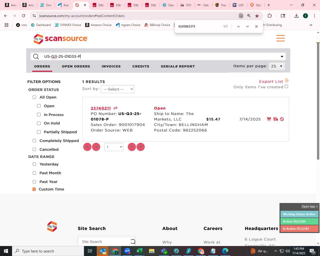Show hidden system tray icons
The height and width of the screenshot is (256, 320).
point(275,251)
